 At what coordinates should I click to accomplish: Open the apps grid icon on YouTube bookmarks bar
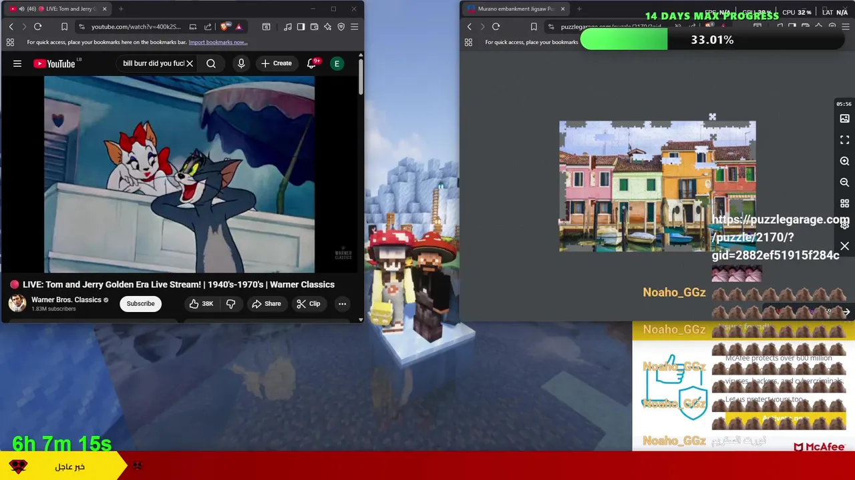(10, 42)
